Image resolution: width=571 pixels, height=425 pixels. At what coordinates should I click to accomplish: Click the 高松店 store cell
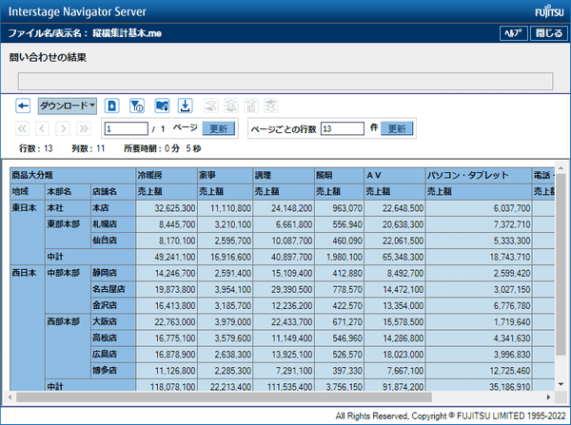click(x=113, y=338)
